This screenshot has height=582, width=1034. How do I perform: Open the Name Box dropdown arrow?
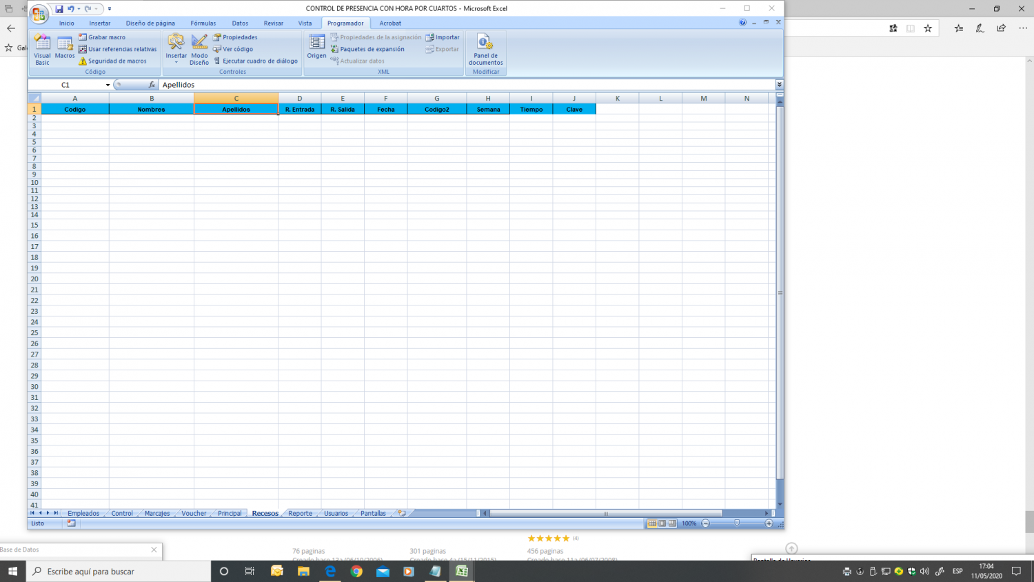[x=108, y=85]
